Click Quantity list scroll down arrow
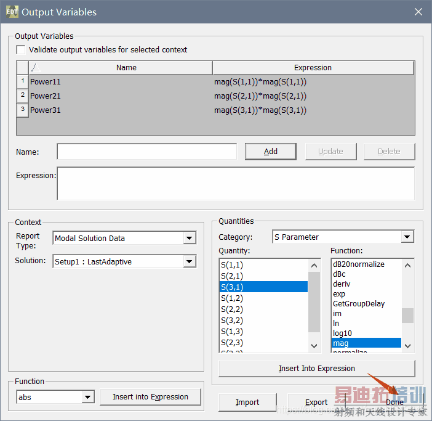Image resolution: width=432 pixels, height=421 pixels. click(314, 346)
